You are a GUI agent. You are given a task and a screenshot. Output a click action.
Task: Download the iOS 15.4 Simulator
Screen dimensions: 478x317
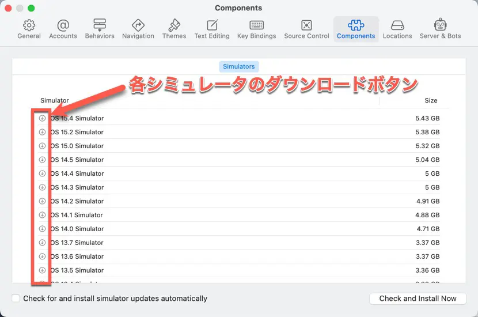(43, 118)
